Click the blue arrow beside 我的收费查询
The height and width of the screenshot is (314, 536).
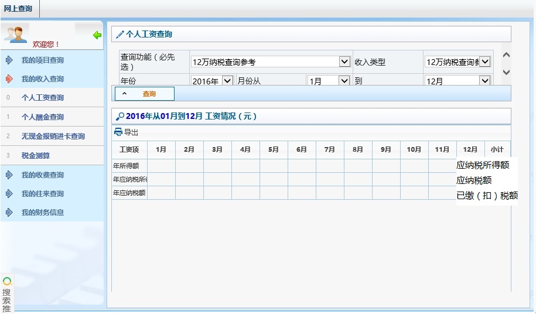9,175
